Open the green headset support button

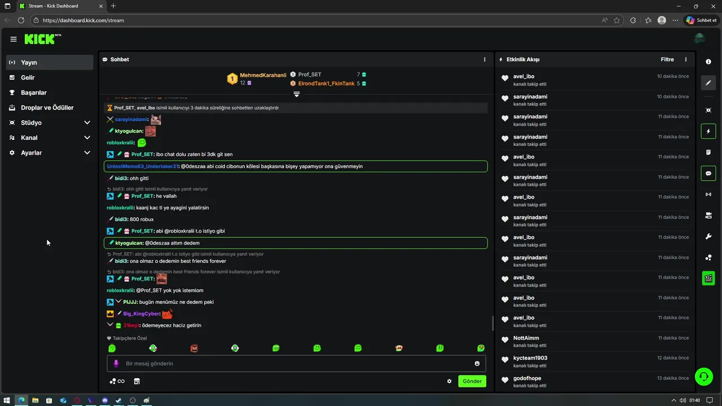tap(703, 376)
